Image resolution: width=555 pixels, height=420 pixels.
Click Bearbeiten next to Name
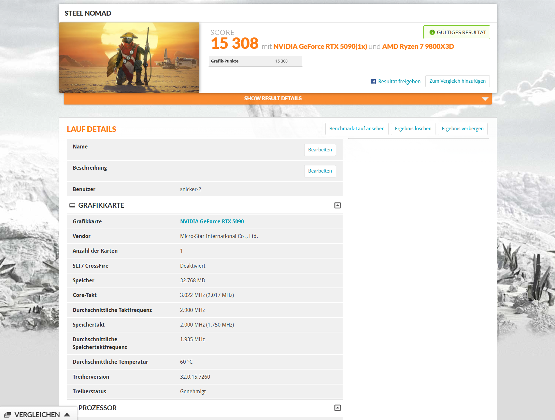[320, 150]
